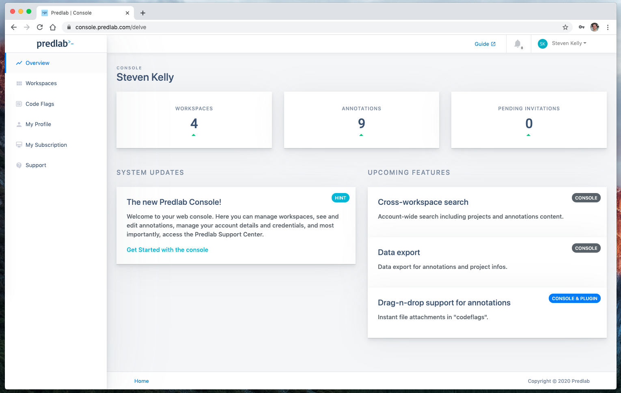Click the green arrow under Annotations count
The height and width of the screenshot is (393, 621).
[361, 135]
